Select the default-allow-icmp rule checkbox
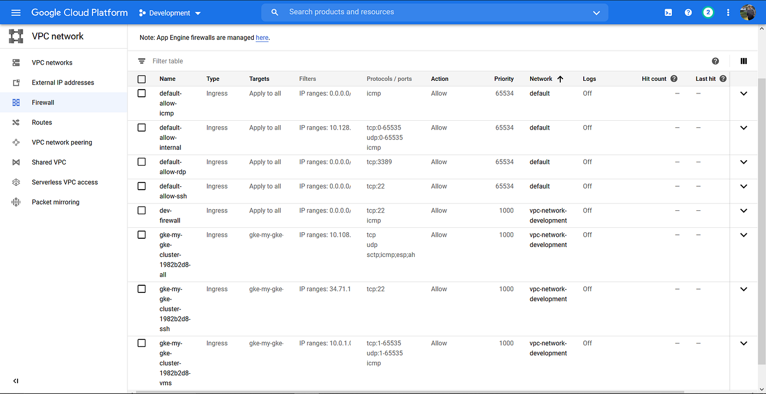The image size is (766, 394). [x=142, y=93]
